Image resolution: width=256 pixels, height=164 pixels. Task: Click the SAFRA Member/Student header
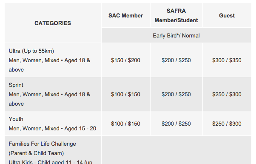click(176, 15)
